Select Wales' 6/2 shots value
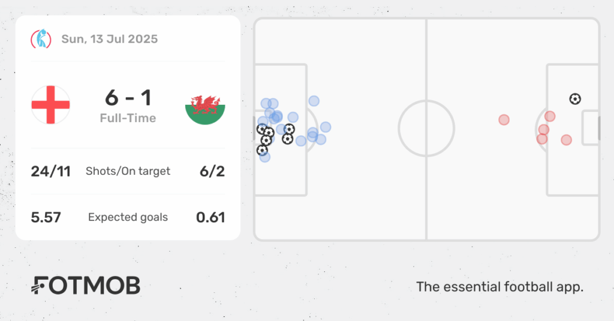 tap(212, 171)
